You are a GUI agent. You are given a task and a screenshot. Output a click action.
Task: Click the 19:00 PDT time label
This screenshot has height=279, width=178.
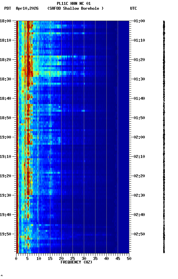[5, 137]
